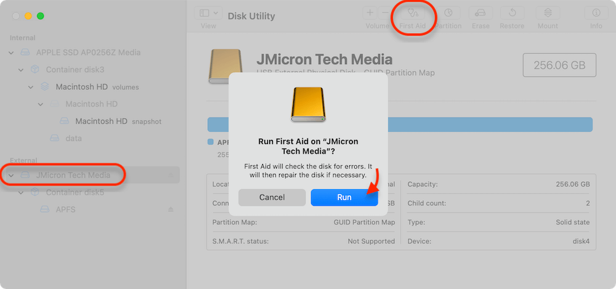
Task: Collapse the Container disk3 chevron
Action: pos(21,70)
